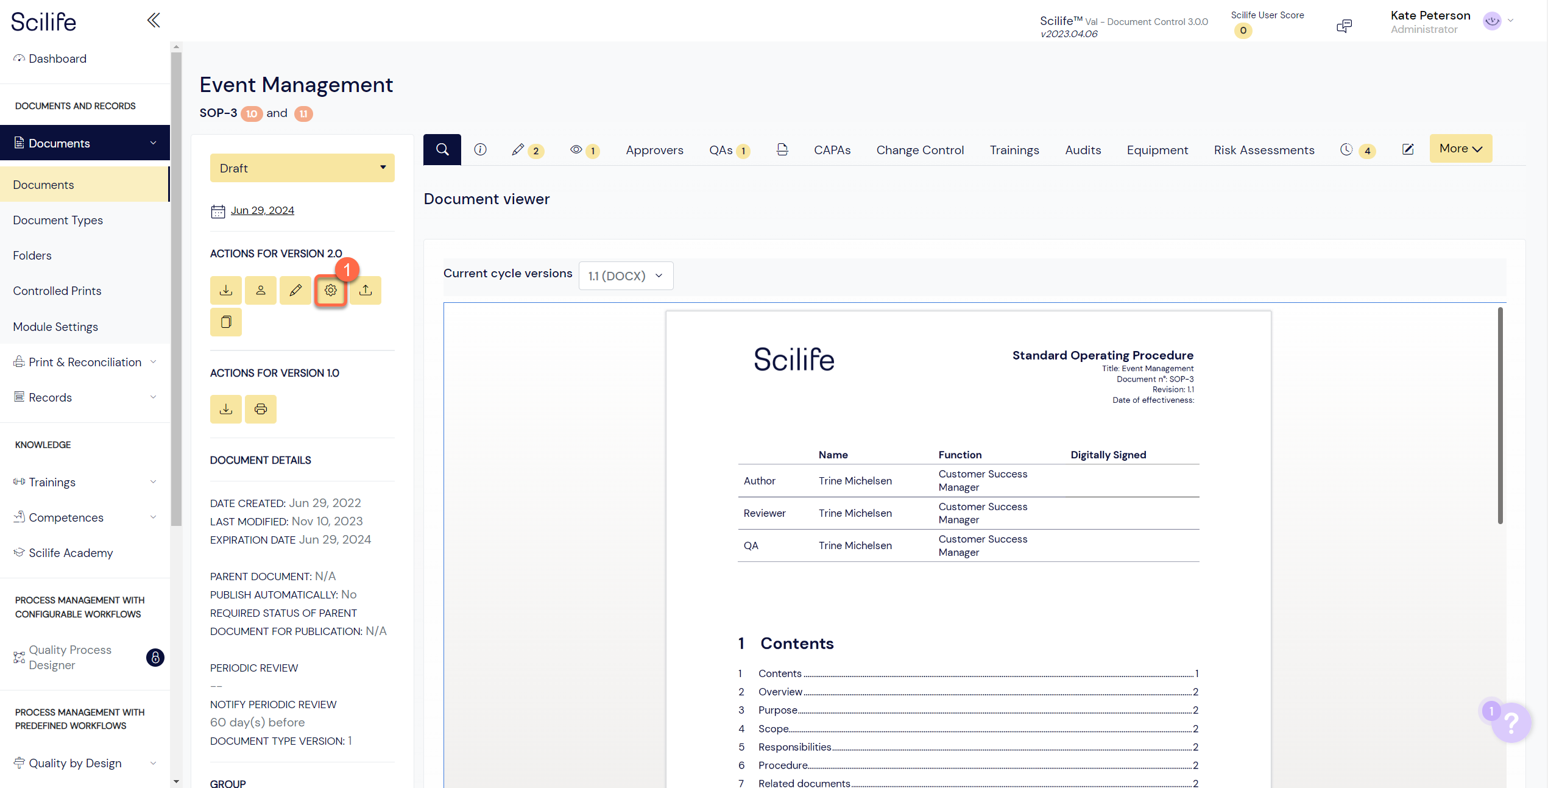Click the Scilife User Score badge
Image resolution: width=1548 pixels, height=788 pixels.
point(1243,30)
